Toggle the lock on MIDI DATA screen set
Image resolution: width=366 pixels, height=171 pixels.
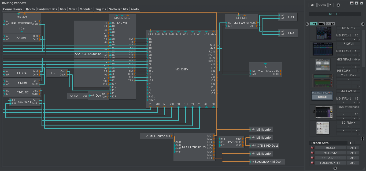coord(312,153)
